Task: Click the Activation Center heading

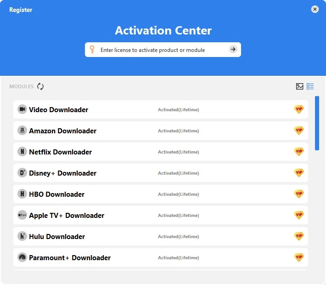Action: pos(163,30)
